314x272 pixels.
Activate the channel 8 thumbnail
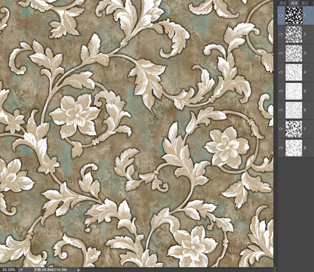[x=294, y=147]
